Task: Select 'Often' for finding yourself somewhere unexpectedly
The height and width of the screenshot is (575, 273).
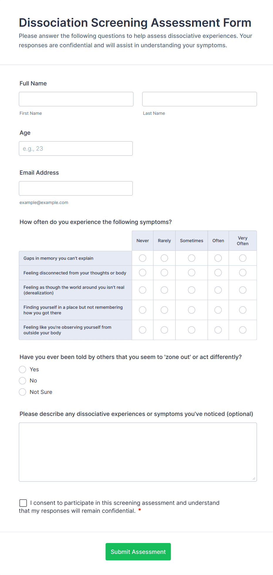Action: (218, 310)
